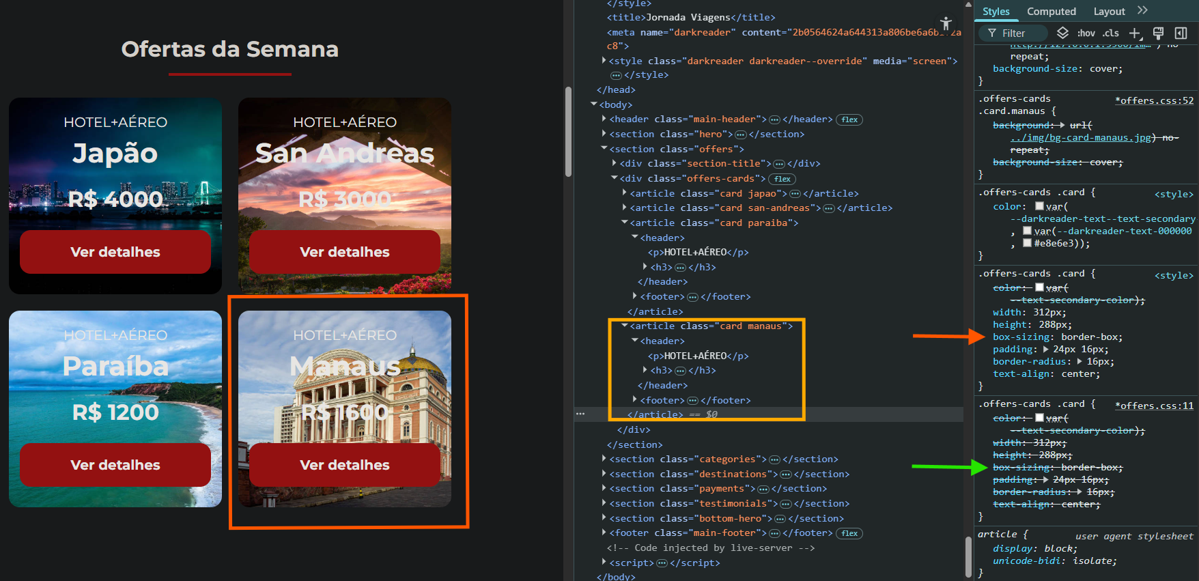
Task: Click the ellipsis badge in article card san-andreas
Action: coord(829,208)
